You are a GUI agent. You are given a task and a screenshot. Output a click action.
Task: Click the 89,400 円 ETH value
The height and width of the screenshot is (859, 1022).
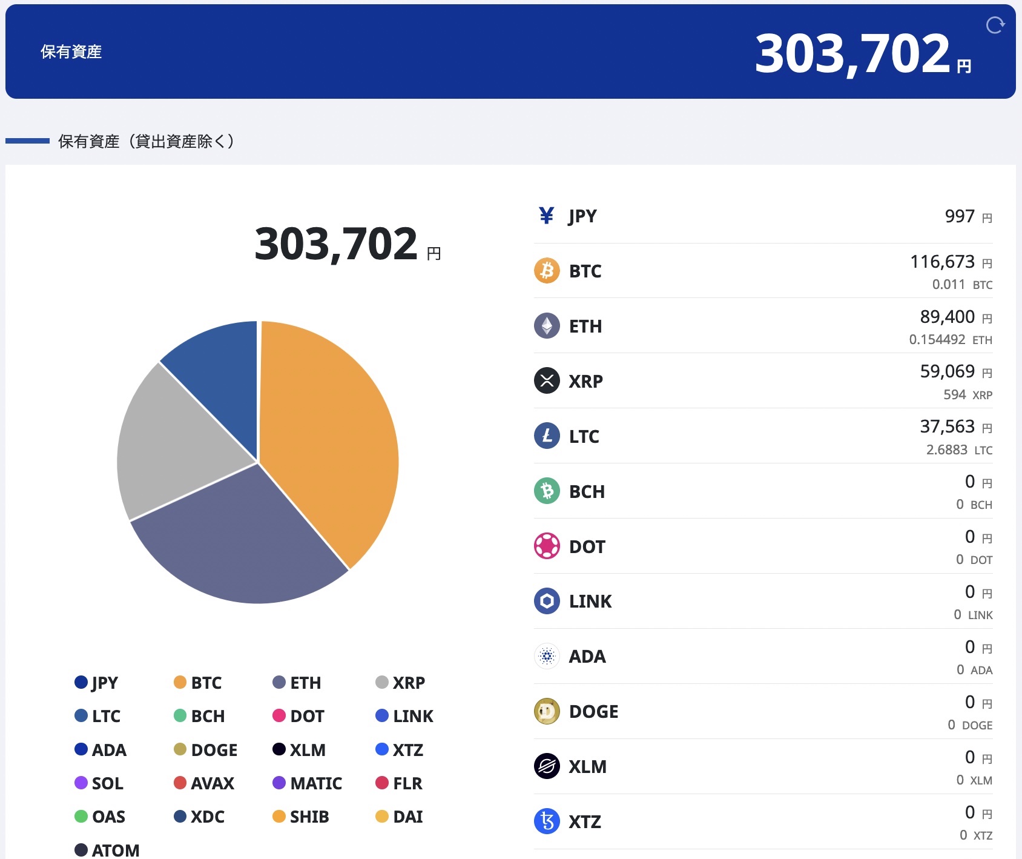[956, 317]
